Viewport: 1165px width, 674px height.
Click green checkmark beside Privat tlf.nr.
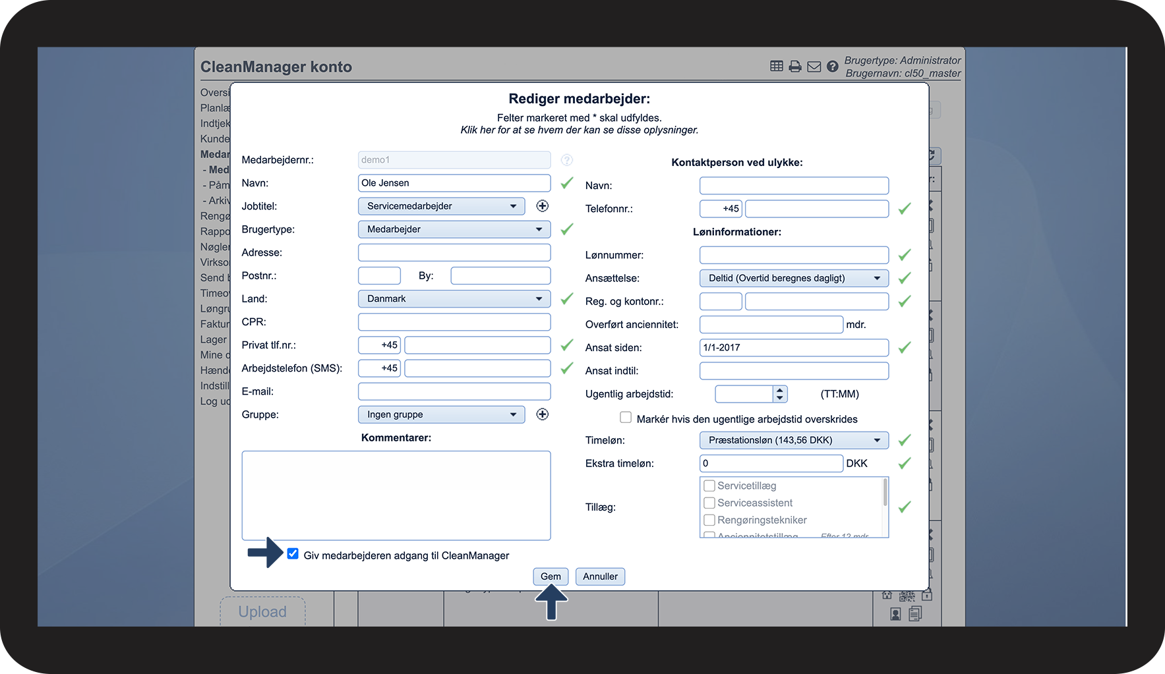click(x=567, y=345)
